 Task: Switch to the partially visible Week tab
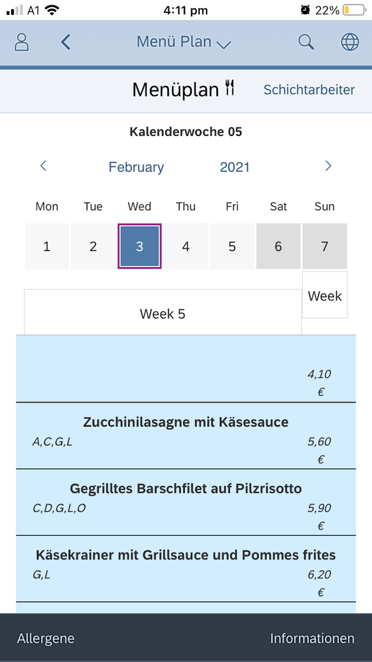click(x=325, y=296)
